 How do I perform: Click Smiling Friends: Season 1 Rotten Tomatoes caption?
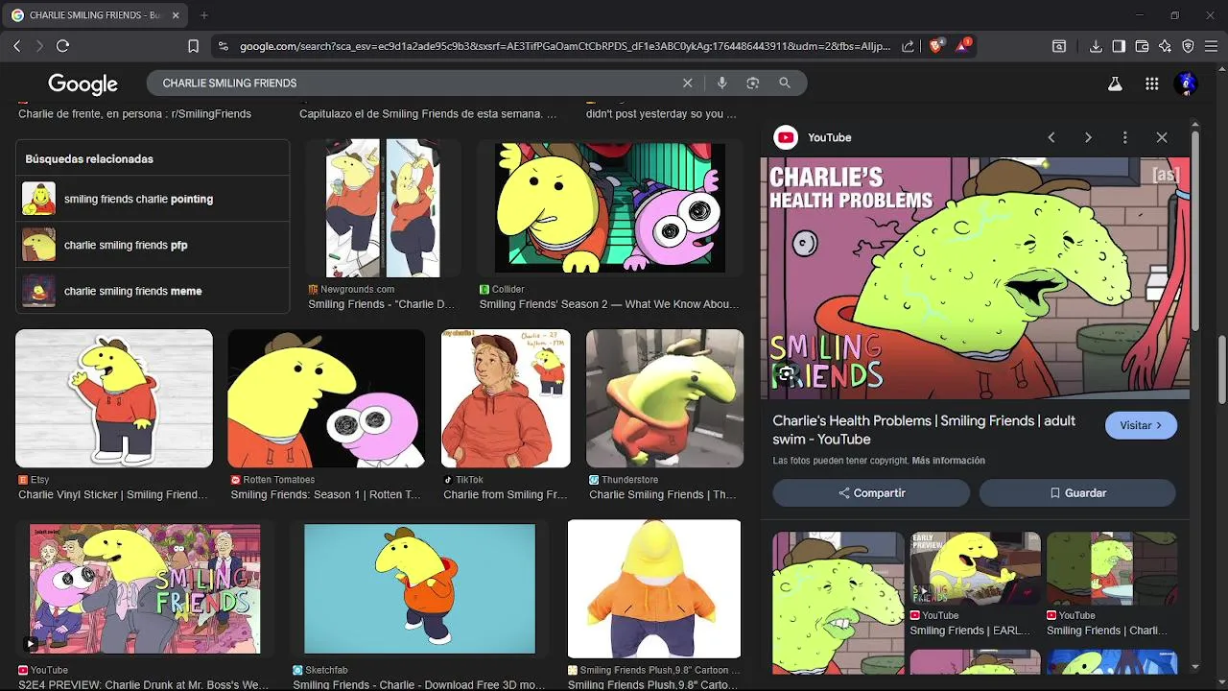326,495
